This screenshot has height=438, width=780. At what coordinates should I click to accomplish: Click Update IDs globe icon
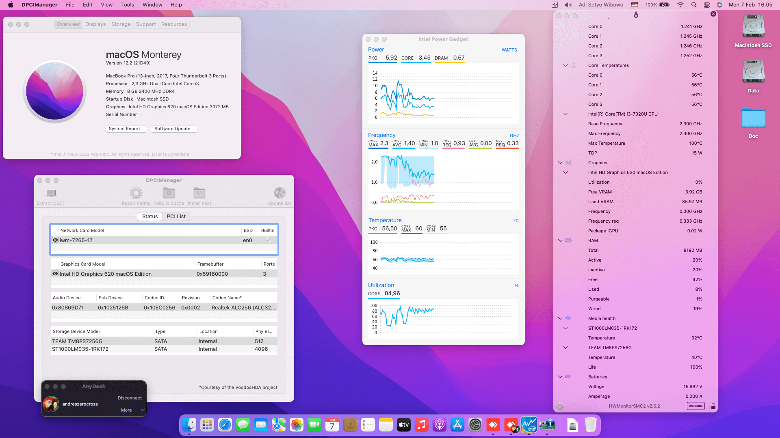click(279, 193)
